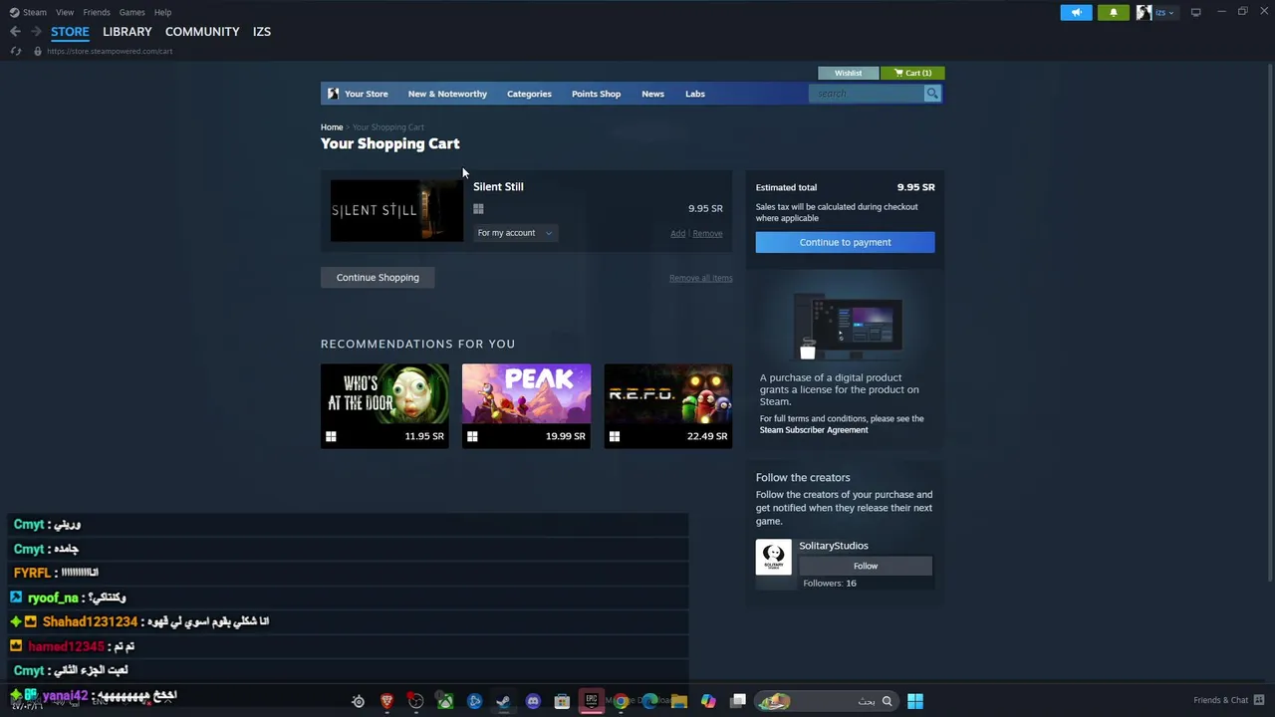Open the Wishlist button
1275x717 pixels.
pos(849,73)
